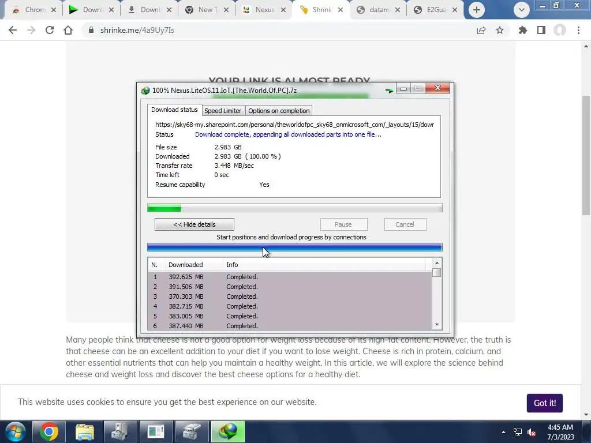Open the Options on completion tab
Viewport: 591px width, 443px height.
coord(279,111)
